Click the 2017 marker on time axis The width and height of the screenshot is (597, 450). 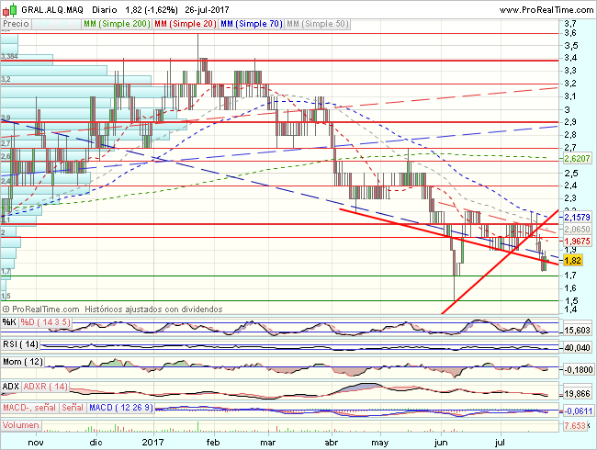pos(152,442)
